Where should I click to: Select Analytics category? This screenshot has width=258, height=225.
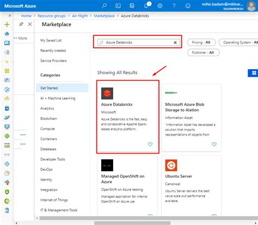[x=47, y=108]
